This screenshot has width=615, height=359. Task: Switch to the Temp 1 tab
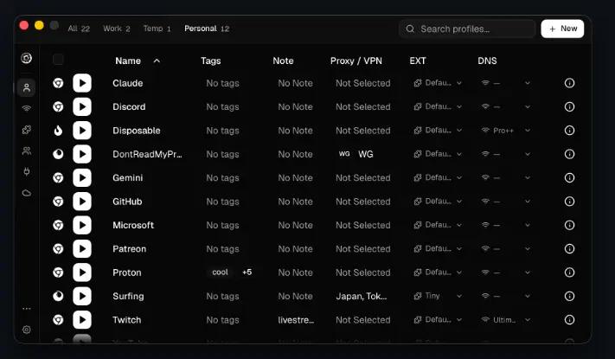(x=157, y=29)
